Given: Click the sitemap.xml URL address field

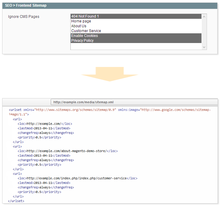Looking at the screenshot, I should click(x=134, y=102).
